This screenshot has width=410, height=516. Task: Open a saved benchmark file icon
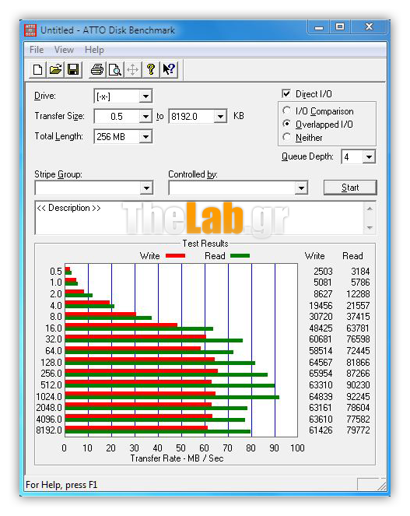click(x=55, y=70)
